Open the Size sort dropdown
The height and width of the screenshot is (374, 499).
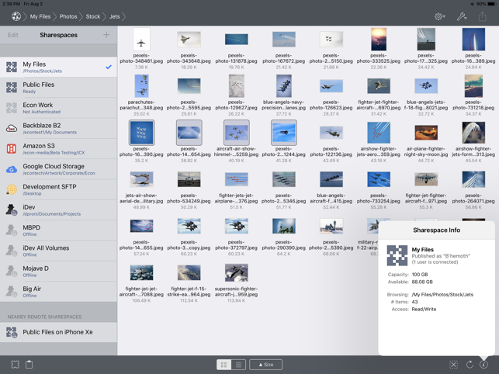266,364
